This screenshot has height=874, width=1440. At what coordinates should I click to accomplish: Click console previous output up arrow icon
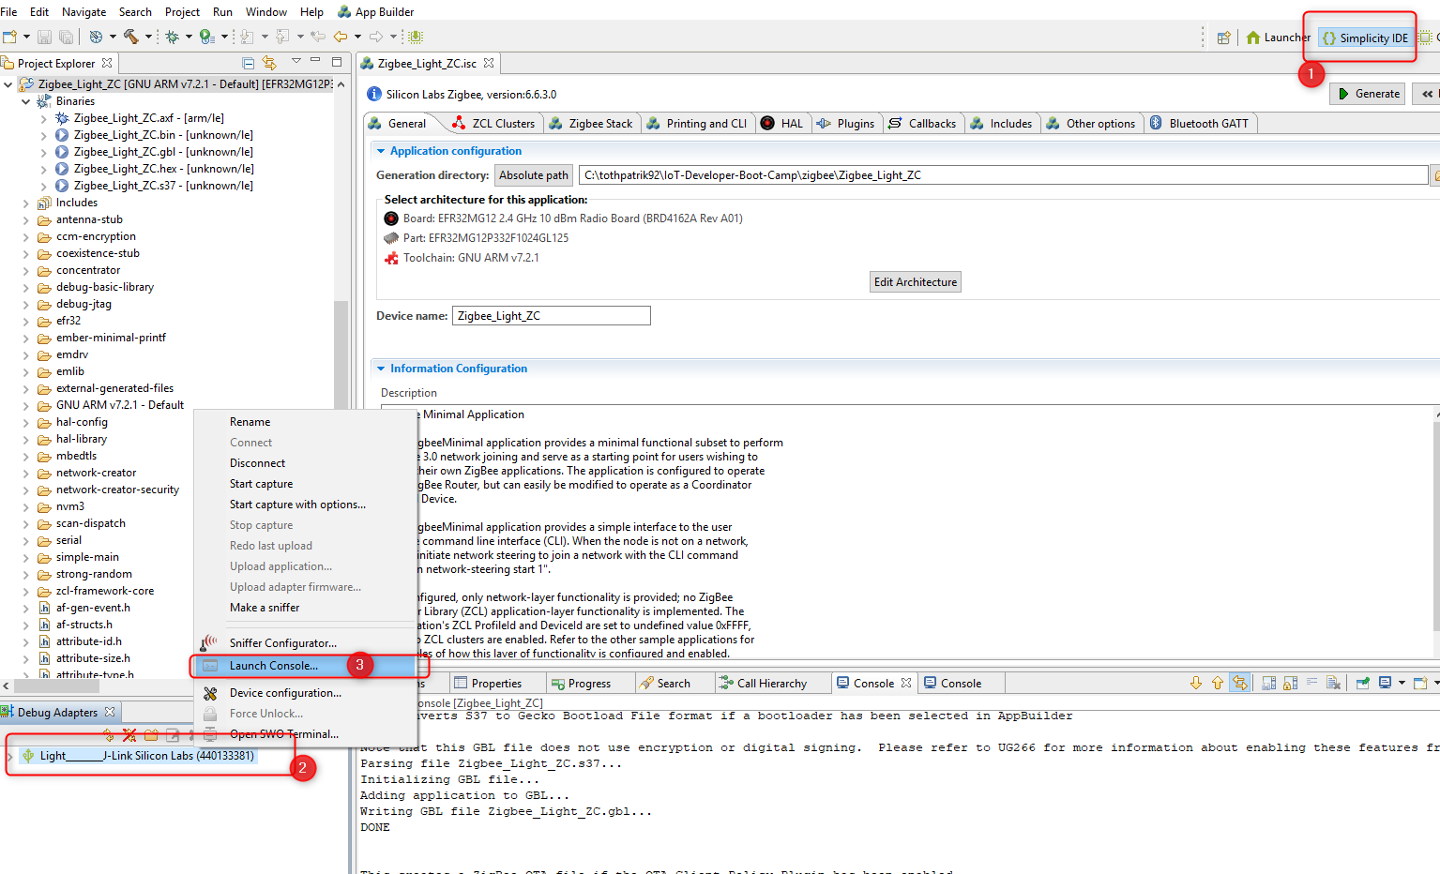(1217, 683)
